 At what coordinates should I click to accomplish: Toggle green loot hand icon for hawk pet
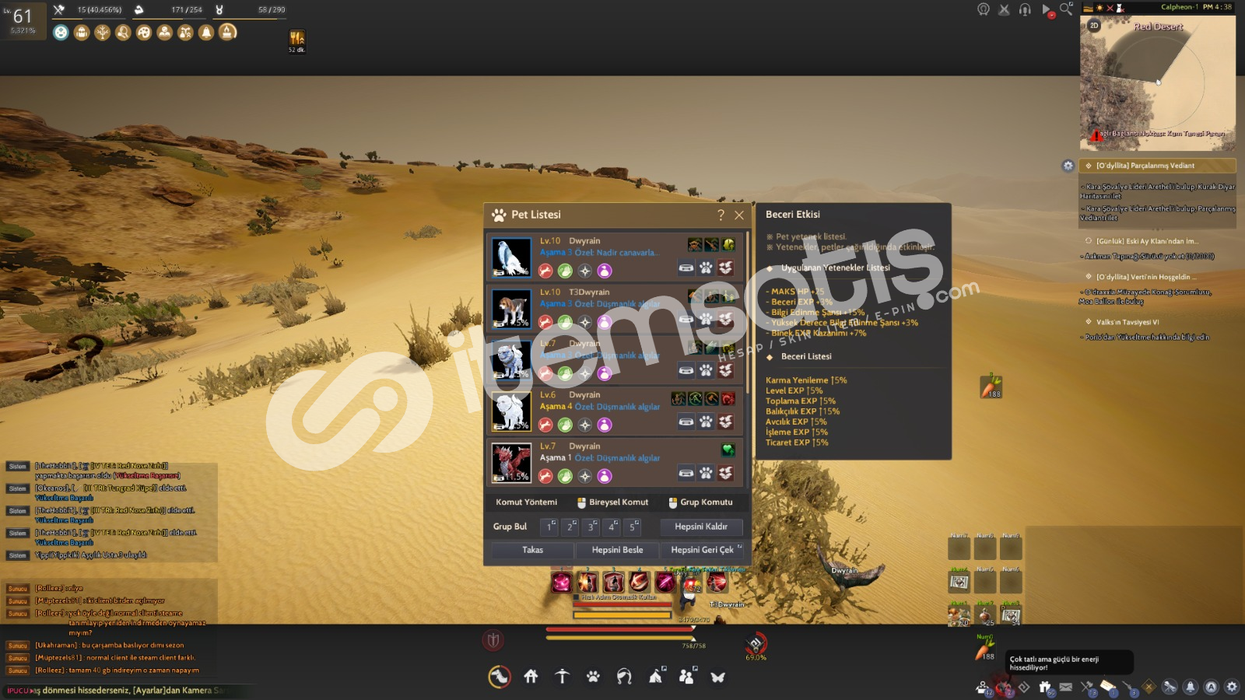[x=565, y=271]
